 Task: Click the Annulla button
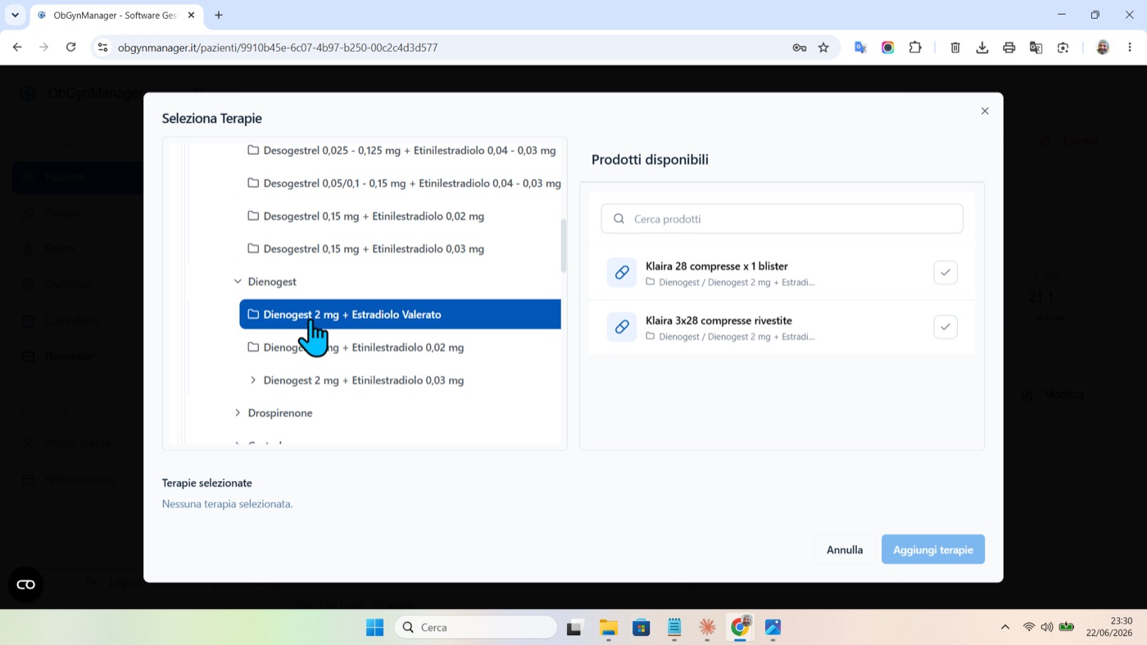click(845, 549)
